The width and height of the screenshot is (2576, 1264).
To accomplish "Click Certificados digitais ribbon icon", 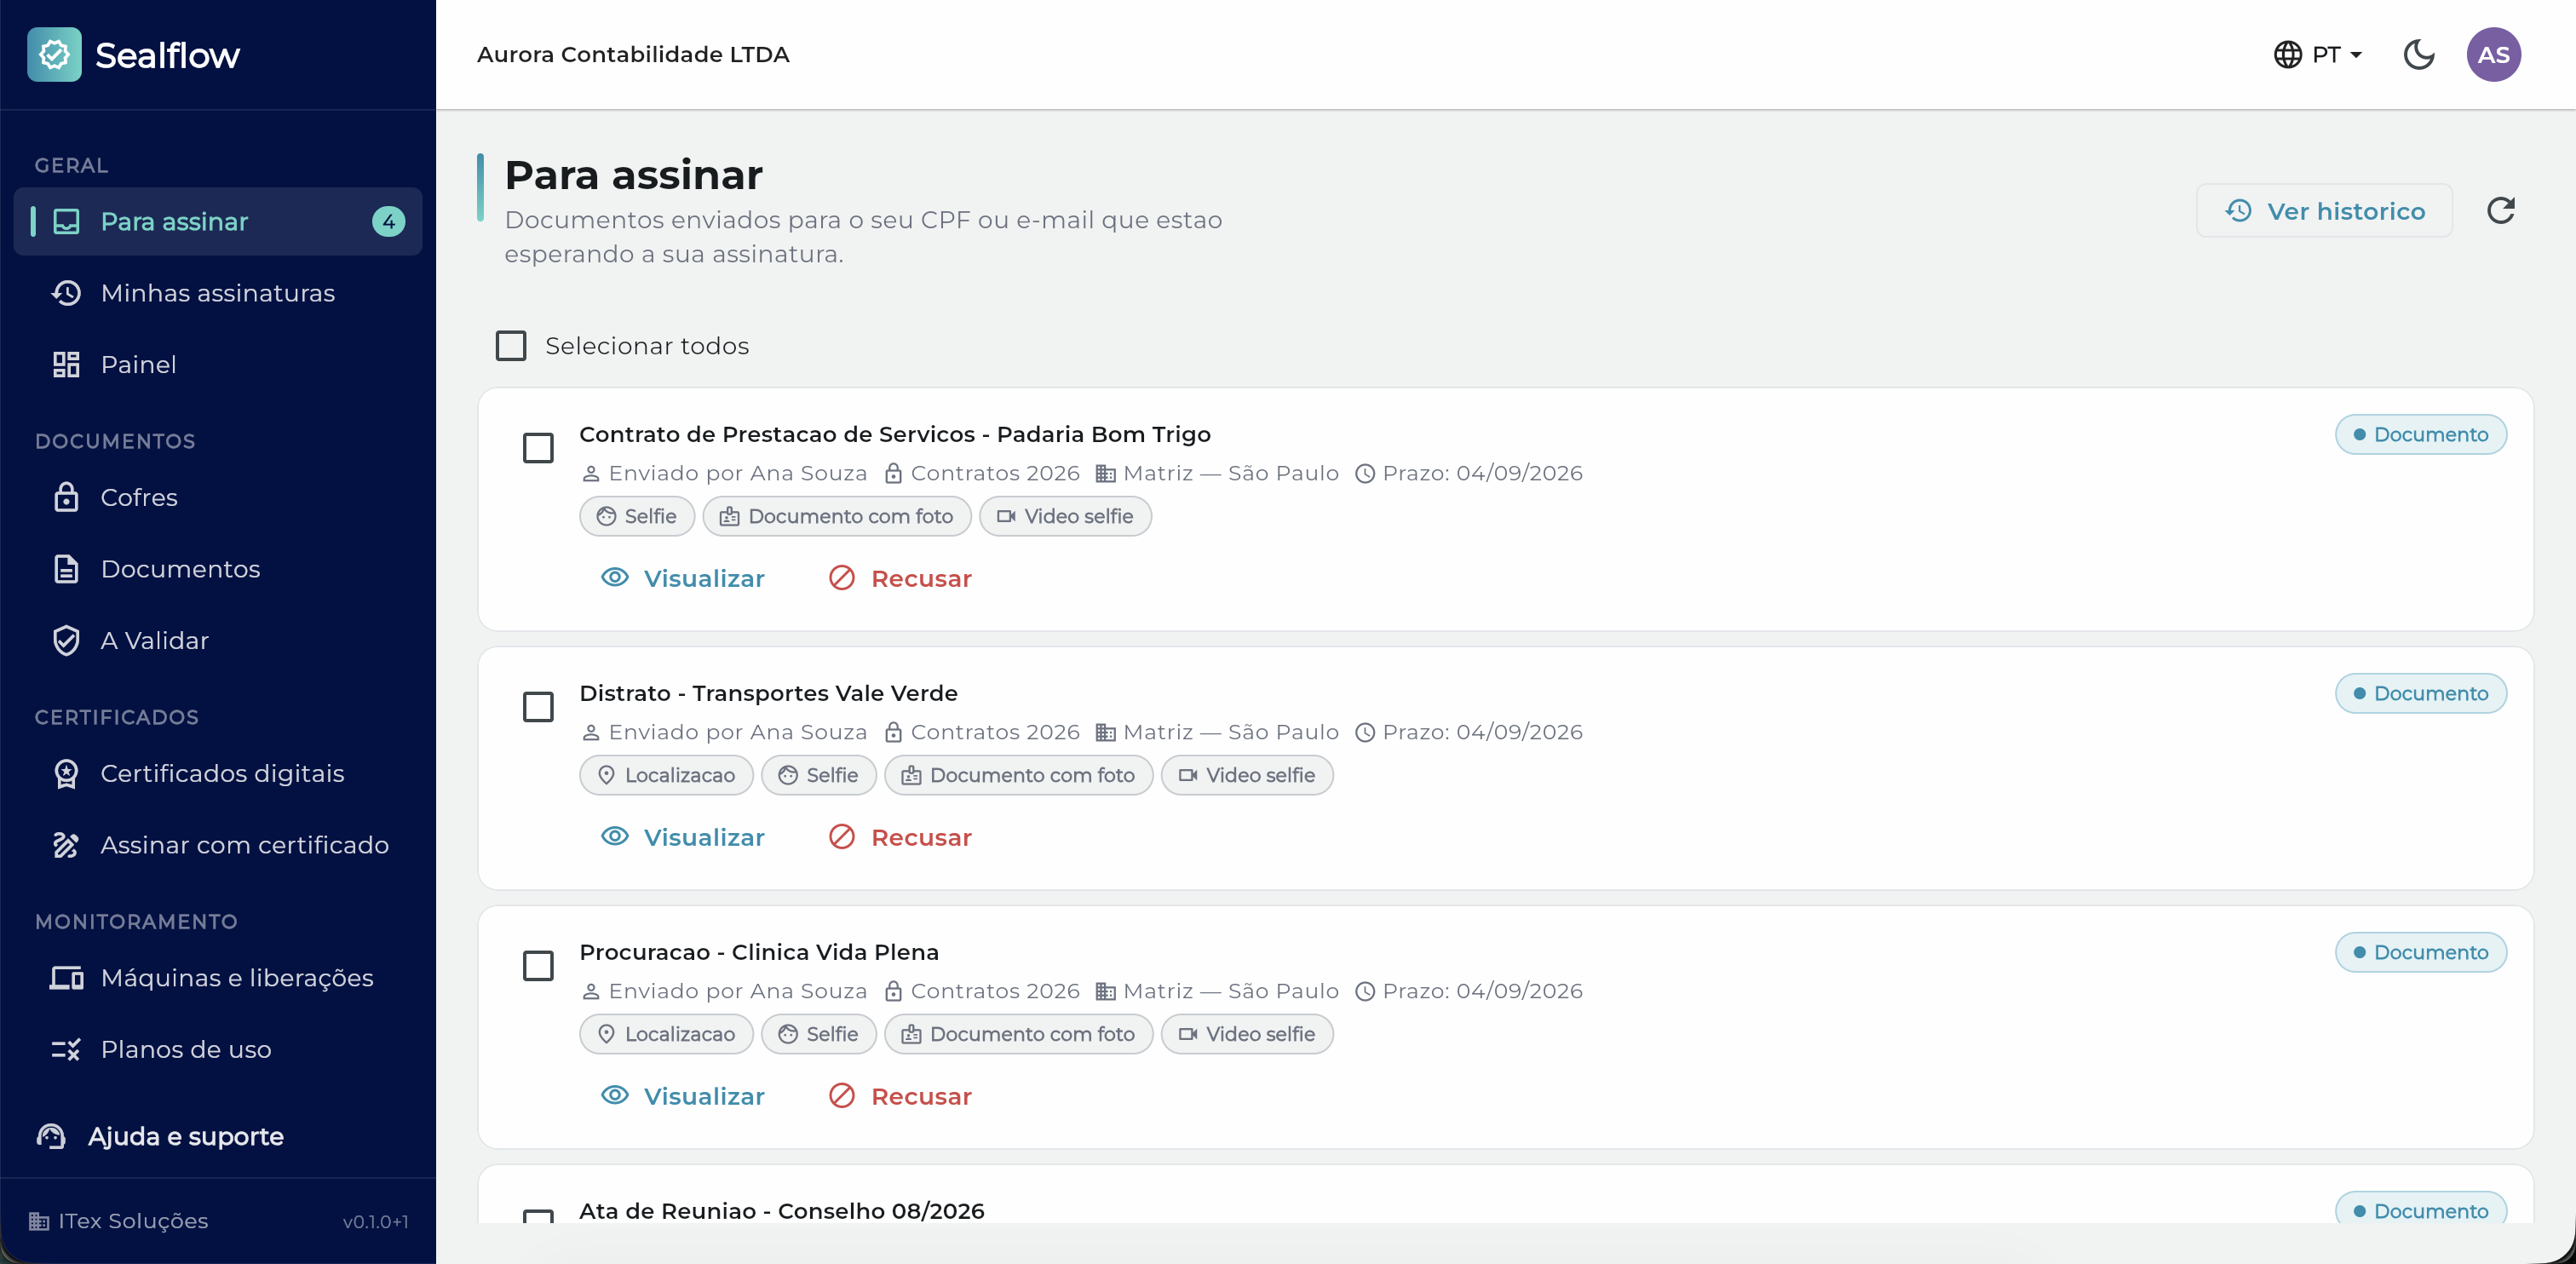I will tap(66, 773).
